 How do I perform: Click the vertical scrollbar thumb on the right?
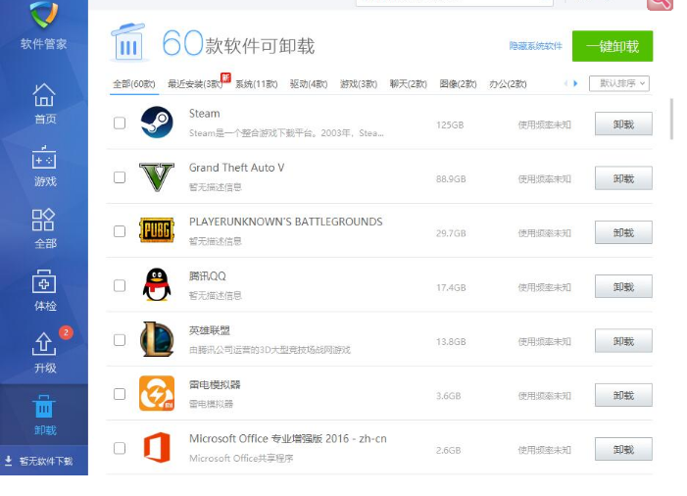click(x=671, y=119)
